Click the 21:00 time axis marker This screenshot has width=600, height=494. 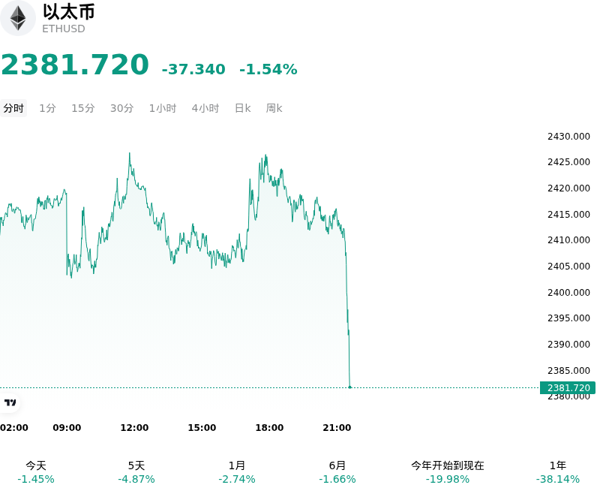coord(337,427)
